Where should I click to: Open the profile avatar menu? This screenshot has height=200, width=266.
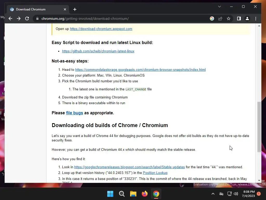pos(247,18)
